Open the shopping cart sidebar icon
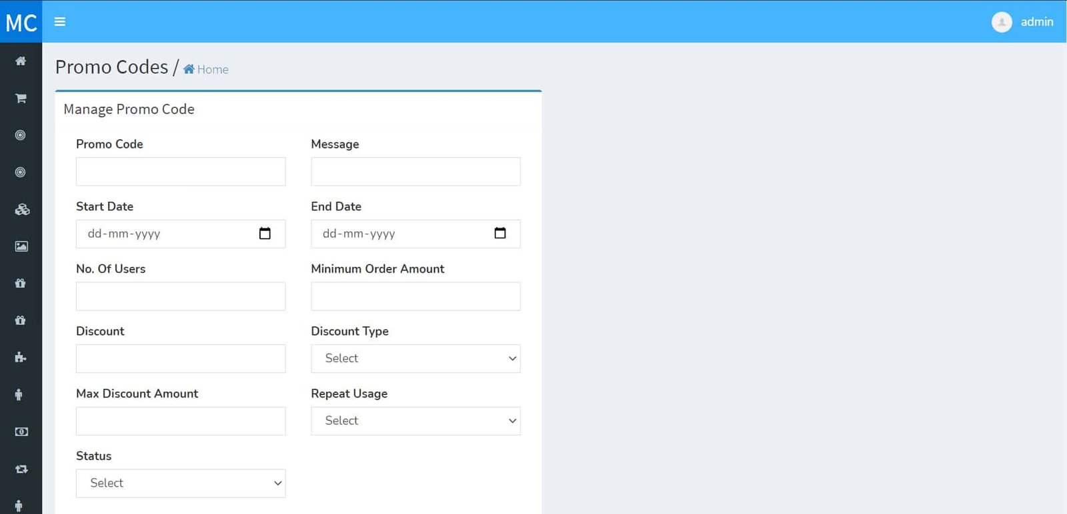Viewport: 1067px width, 514px height. (21, 99)
